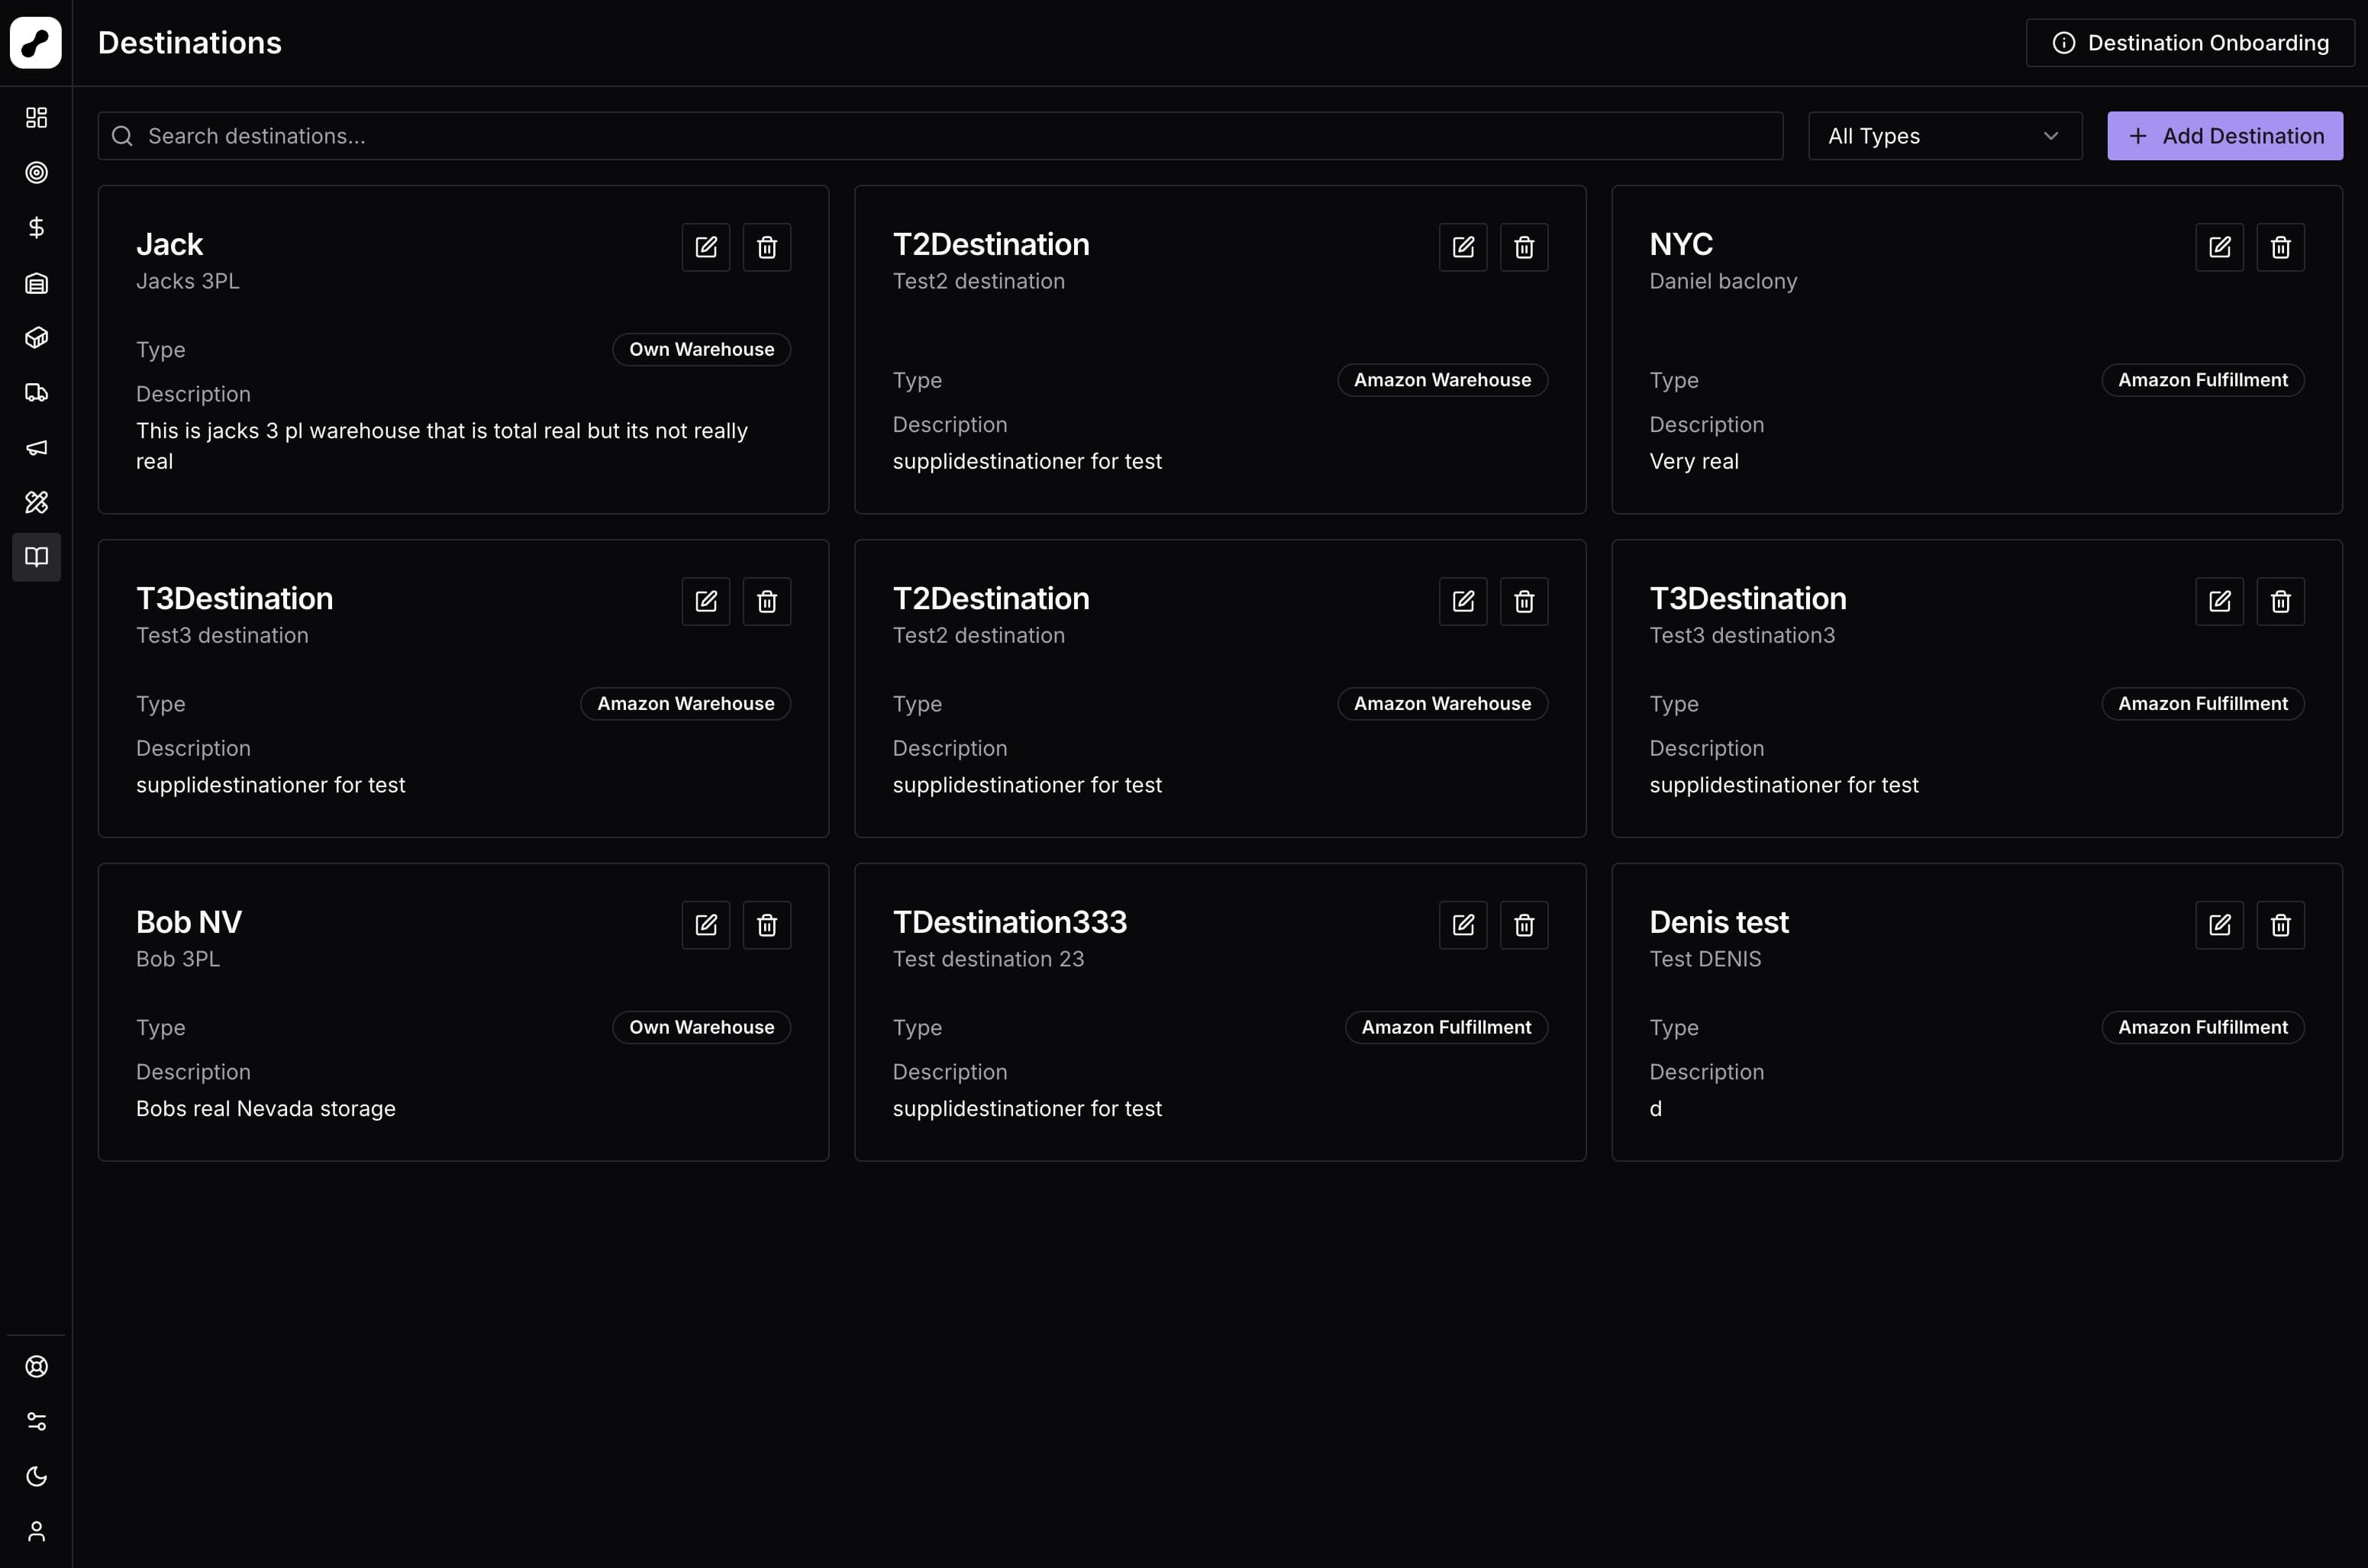
Task: Edit the T3Destination card with Amazon Warehouse type
Action: (x=706, y=601)
